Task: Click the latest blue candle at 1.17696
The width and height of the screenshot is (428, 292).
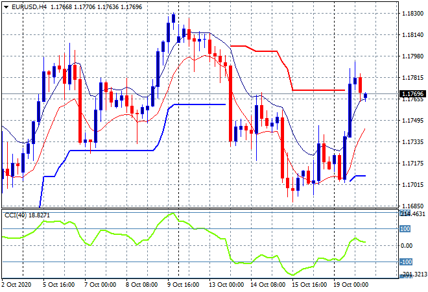Action: point(366,96)
